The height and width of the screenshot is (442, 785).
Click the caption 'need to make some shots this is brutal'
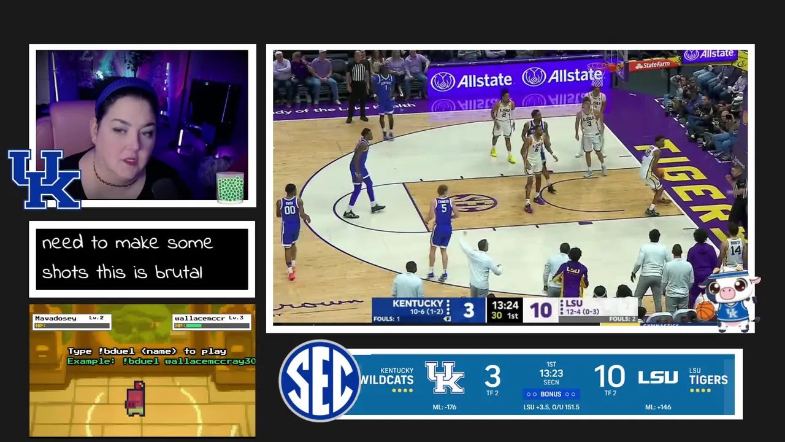(x=128, y=258)
